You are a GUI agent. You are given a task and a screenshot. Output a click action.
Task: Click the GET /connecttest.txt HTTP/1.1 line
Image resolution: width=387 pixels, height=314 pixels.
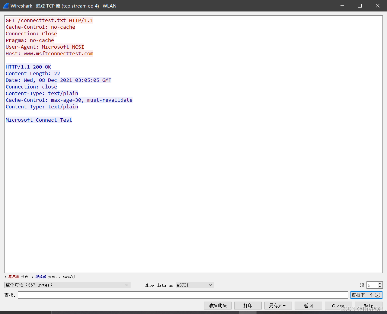(50, 20)
